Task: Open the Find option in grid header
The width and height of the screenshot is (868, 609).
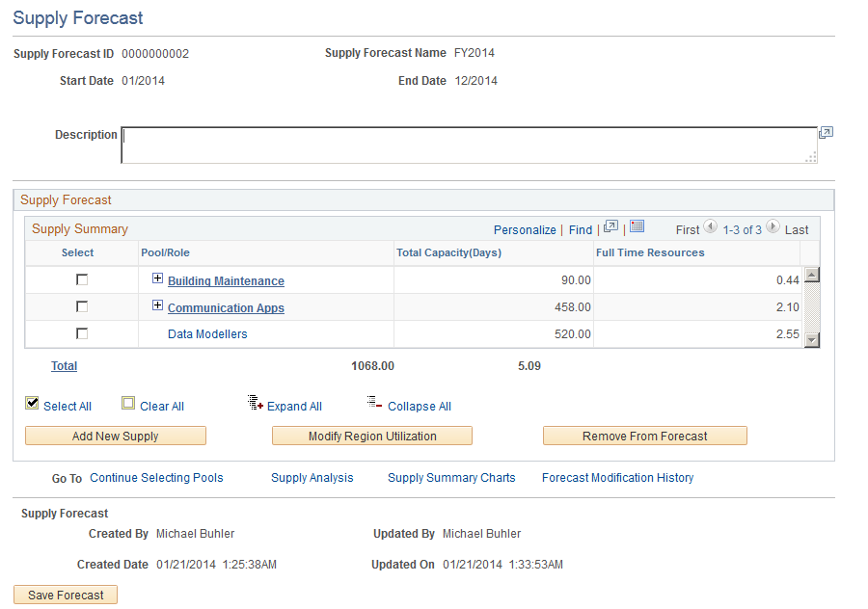Action: click(x=581, y=230)
